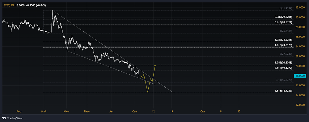
Task: Click the Авг date on time axis
Action: [112, 112]
